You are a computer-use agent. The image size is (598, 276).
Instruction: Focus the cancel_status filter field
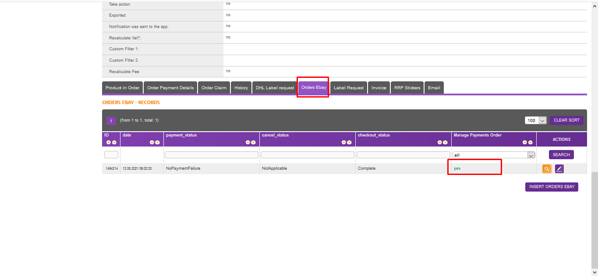coord(308,155)
